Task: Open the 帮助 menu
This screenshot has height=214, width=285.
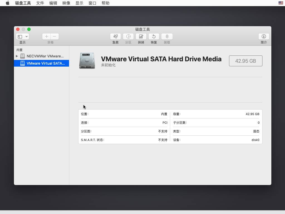Action: tap(105, 3)
